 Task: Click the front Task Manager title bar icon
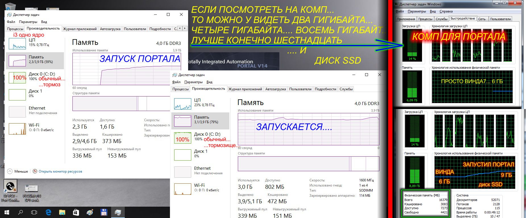point(174,75)
